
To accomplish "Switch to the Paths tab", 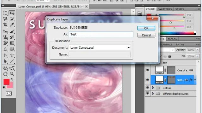I will click(x=180, y=45).
